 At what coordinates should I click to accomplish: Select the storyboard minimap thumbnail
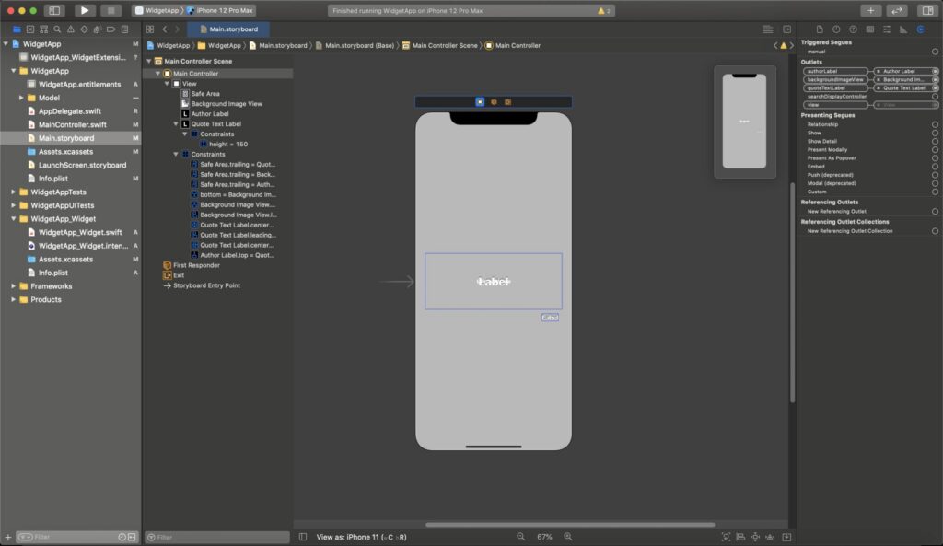pyautogui.click(x=744, y=122)
